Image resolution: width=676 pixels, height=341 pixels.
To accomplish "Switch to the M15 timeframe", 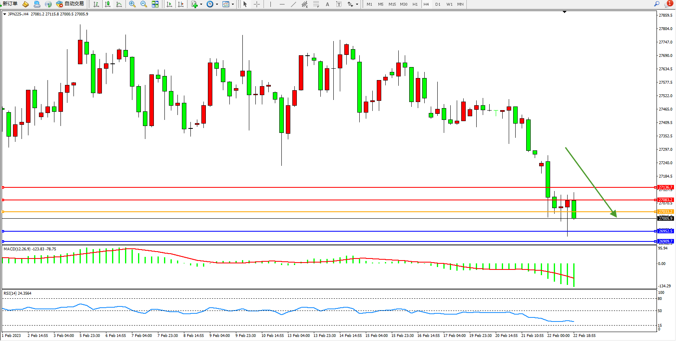I will pyautogui.click(x=392, y=4).
